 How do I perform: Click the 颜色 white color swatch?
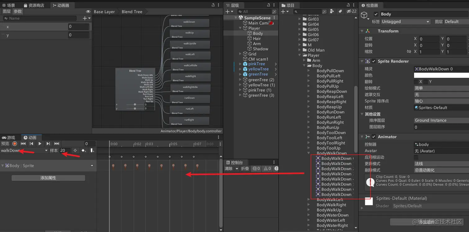click(x=441, y=75)
